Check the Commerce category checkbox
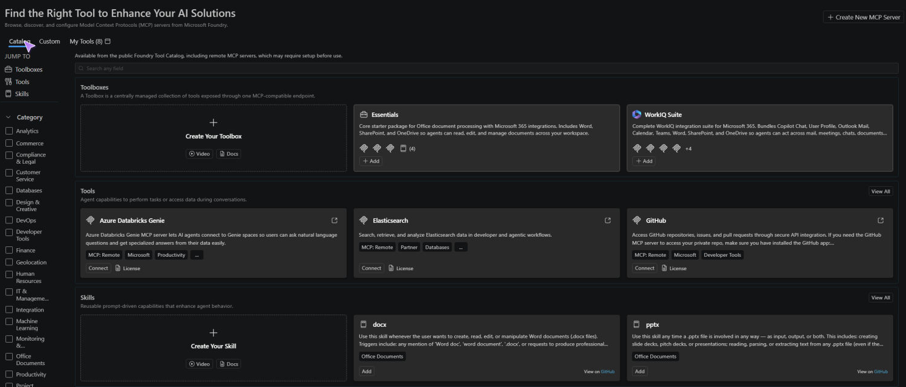Image resolution: width=906 pixels, height=387 pixels. (x=9, y=143)
